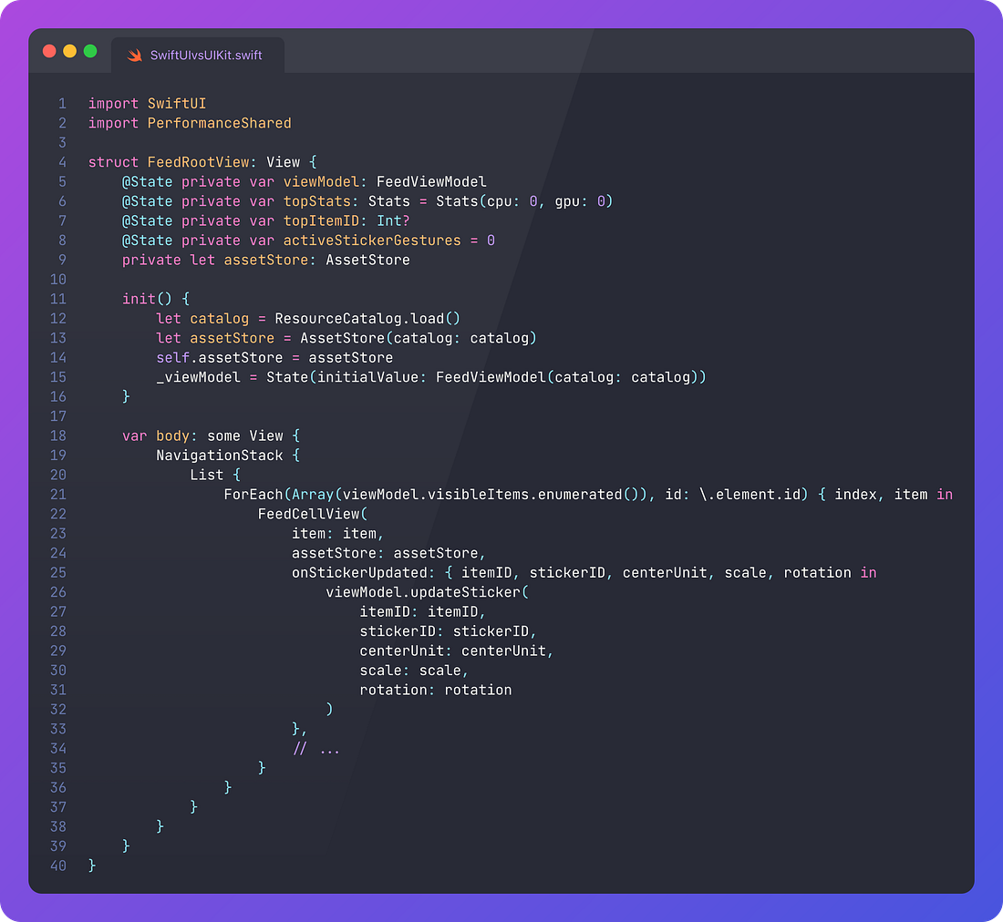Click 'topStats' variable on line 6
The image size is (1003, 922).
[317, 201]
